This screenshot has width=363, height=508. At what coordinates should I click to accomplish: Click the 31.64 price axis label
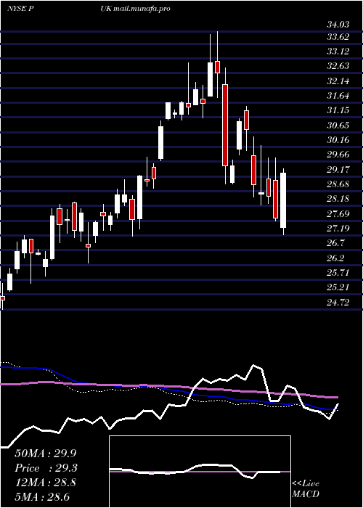pyautogui.click(x=338, y=96)
